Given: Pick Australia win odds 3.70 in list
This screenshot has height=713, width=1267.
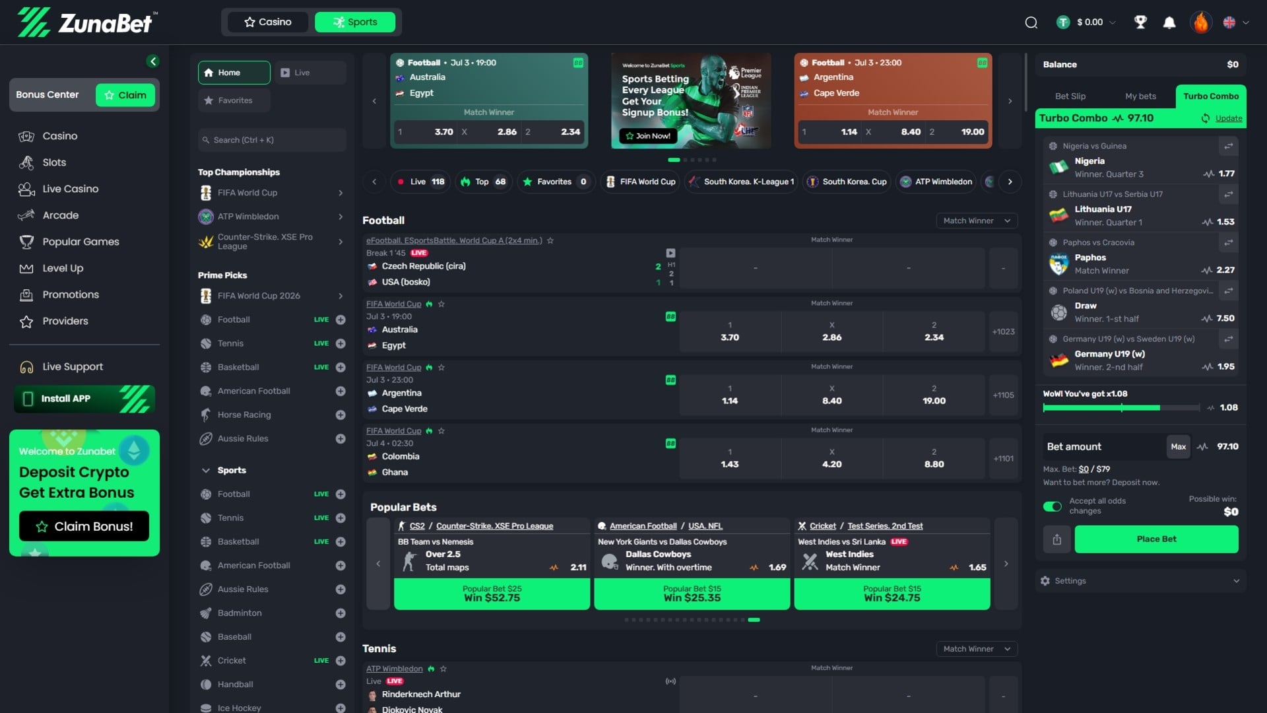Looking at the screenshot, I should coord(730,331).
